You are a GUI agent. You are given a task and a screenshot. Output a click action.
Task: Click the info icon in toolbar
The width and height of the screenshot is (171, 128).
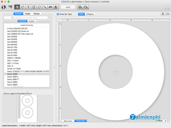click(x=4, y=7)
